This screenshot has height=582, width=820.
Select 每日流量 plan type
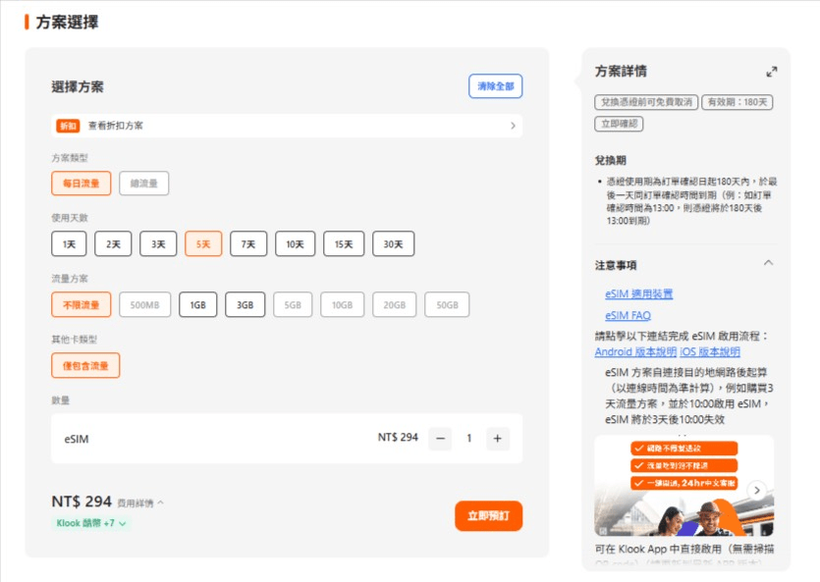82,184
